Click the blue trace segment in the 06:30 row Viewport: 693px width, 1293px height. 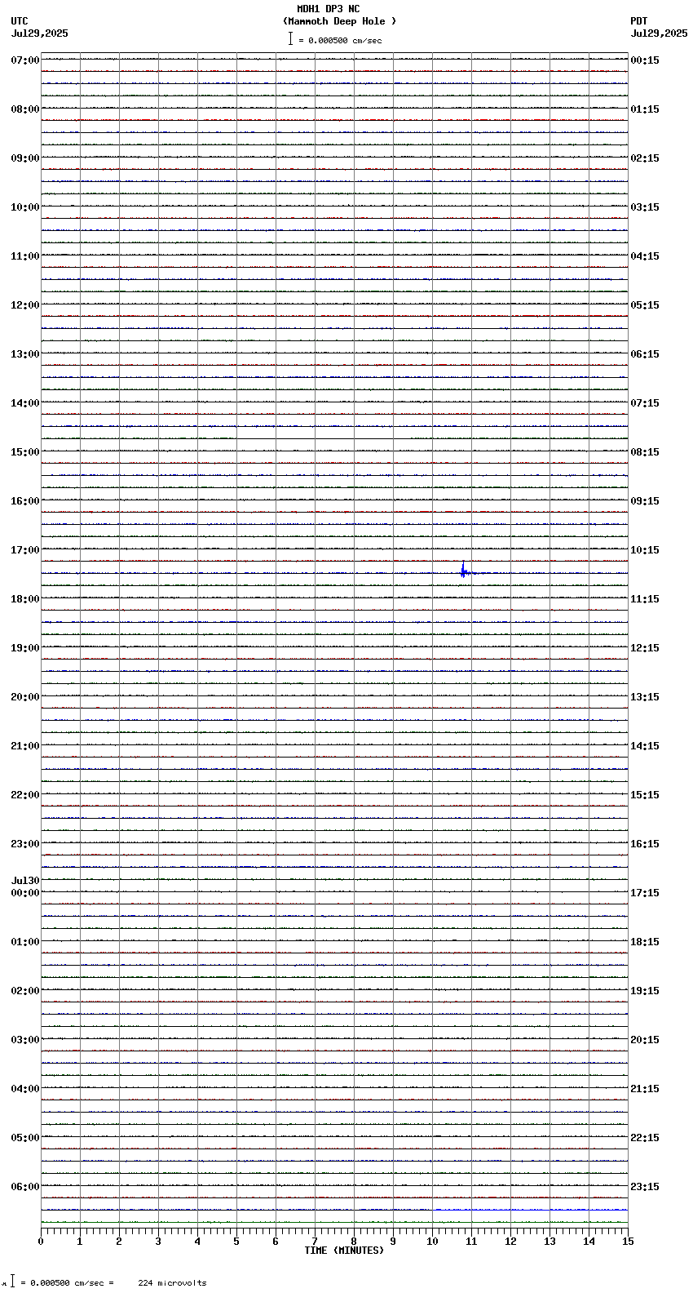coord(531,1210)
